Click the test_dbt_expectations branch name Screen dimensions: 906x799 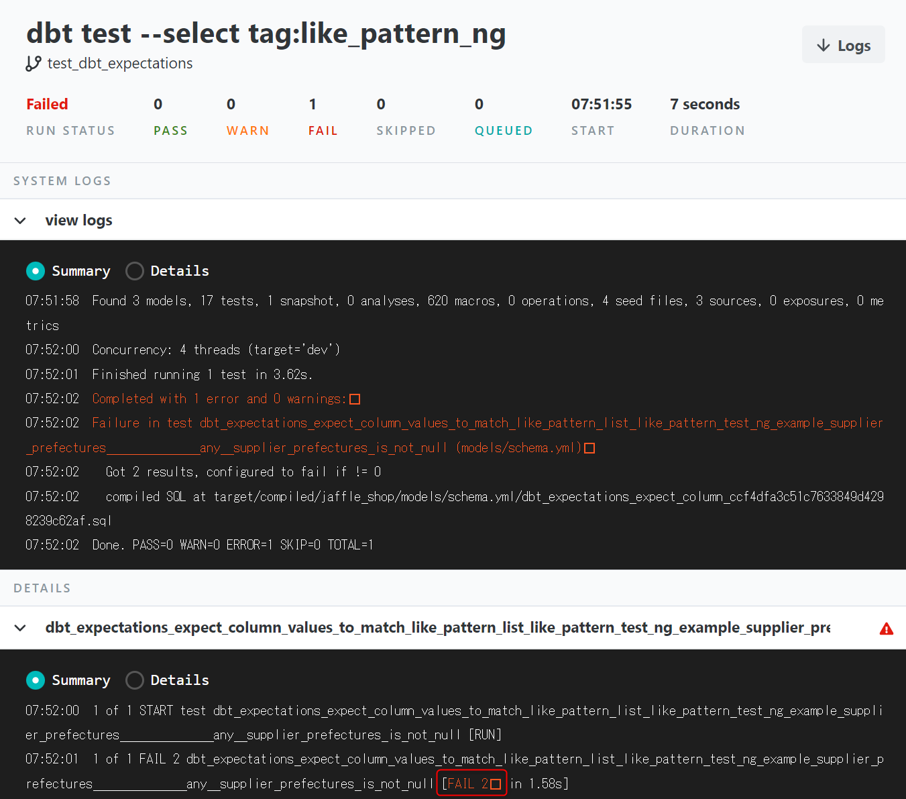point(119,64)
